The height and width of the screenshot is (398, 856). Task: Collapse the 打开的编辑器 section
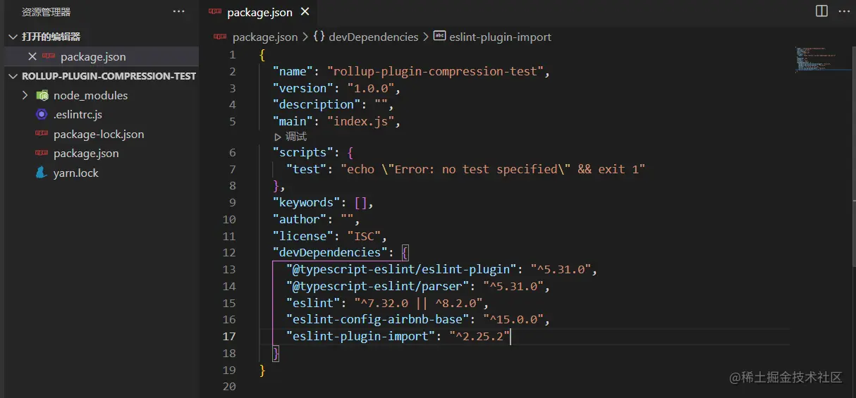click(13, 37)
